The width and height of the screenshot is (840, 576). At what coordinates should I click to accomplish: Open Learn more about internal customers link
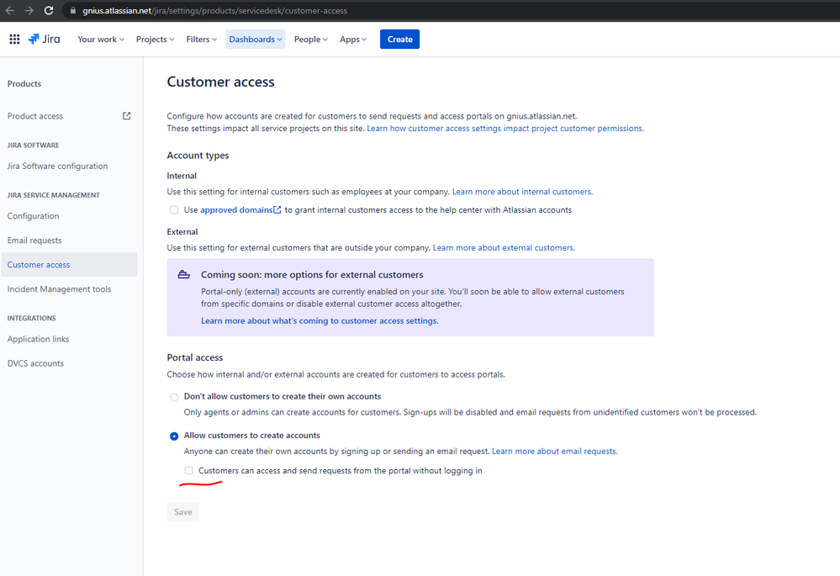click(522, 192)
